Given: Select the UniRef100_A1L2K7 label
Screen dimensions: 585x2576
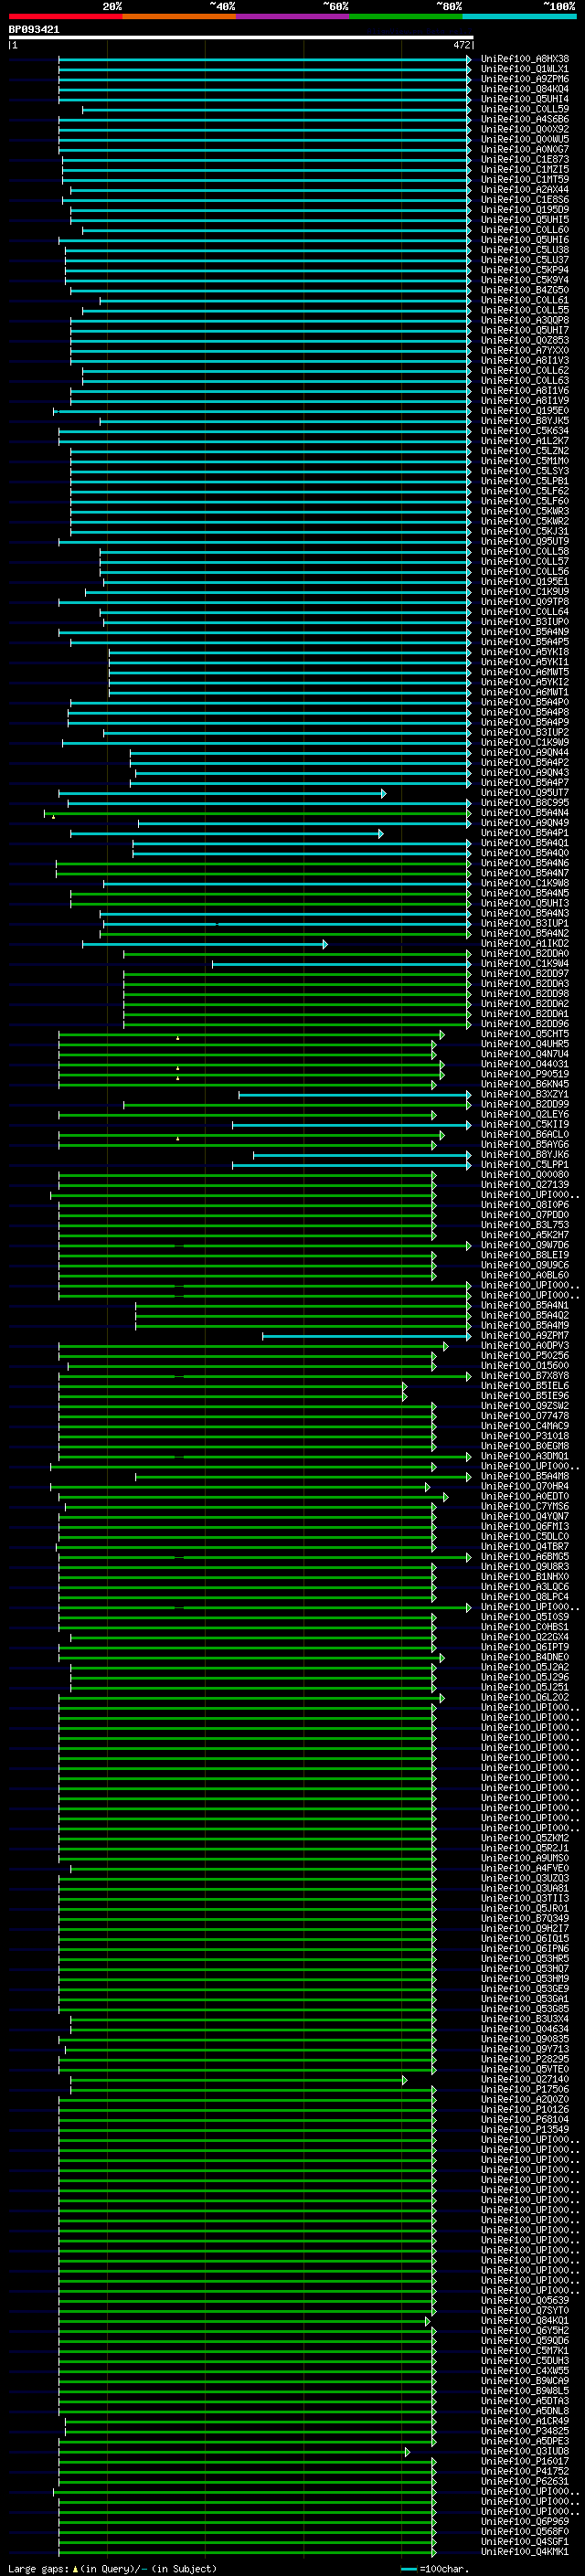Looking at the screenshot, I should tap(525, 441).
